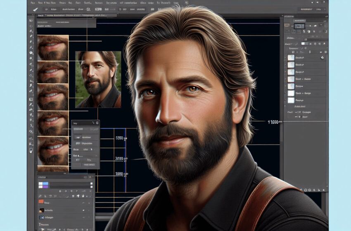351x231 pixels.
Task: Toggle visibility of the fifth layer in right panel
Action: point(285,86)
